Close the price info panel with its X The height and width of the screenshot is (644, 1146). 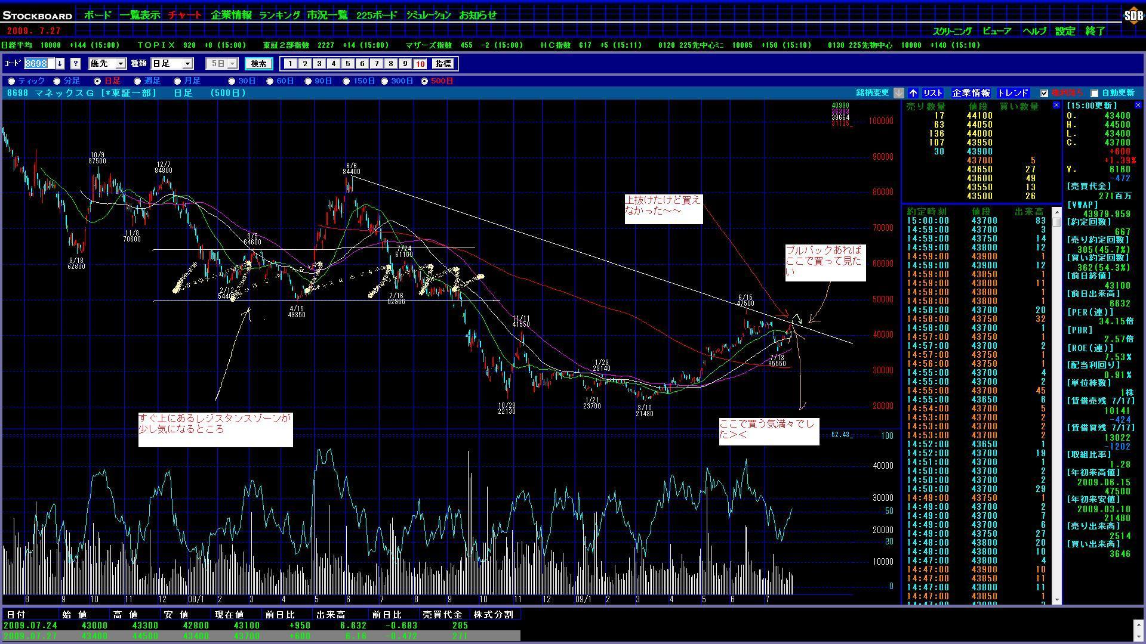[x=1139, y=106]
